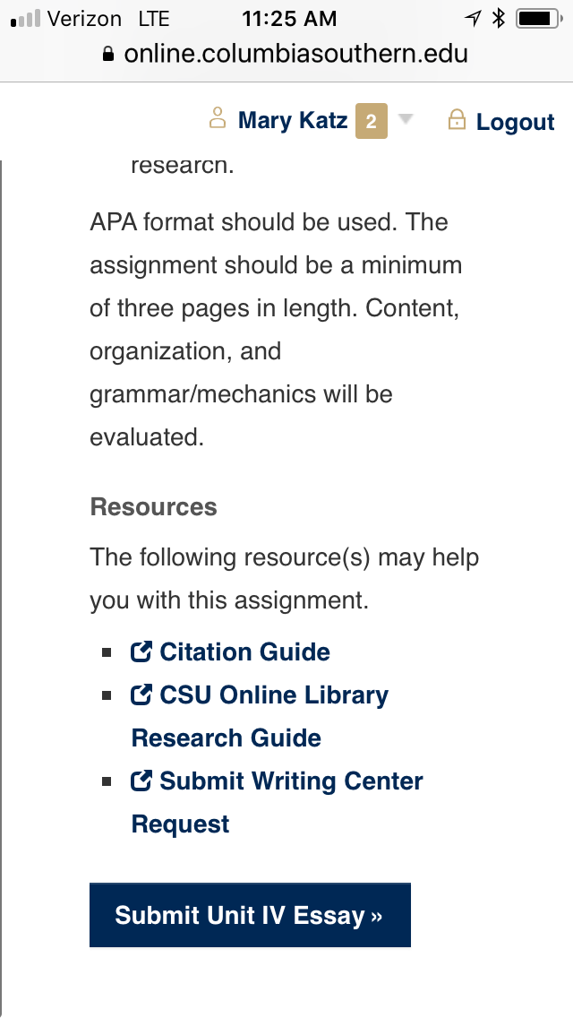Tap the location arrow icon in status bar
Viewport: 573px width, 1018px height.
click(473, 19)
